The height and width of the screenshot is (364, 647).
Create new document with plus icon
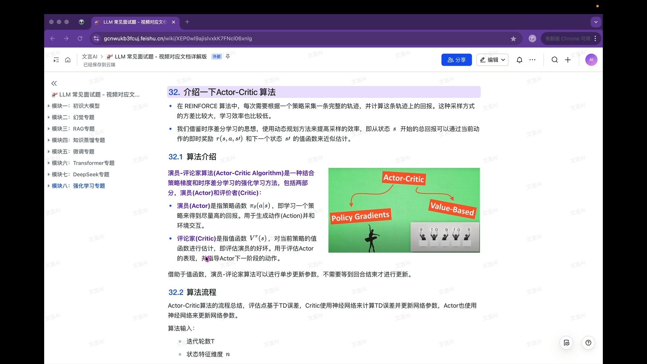(568, 60)
